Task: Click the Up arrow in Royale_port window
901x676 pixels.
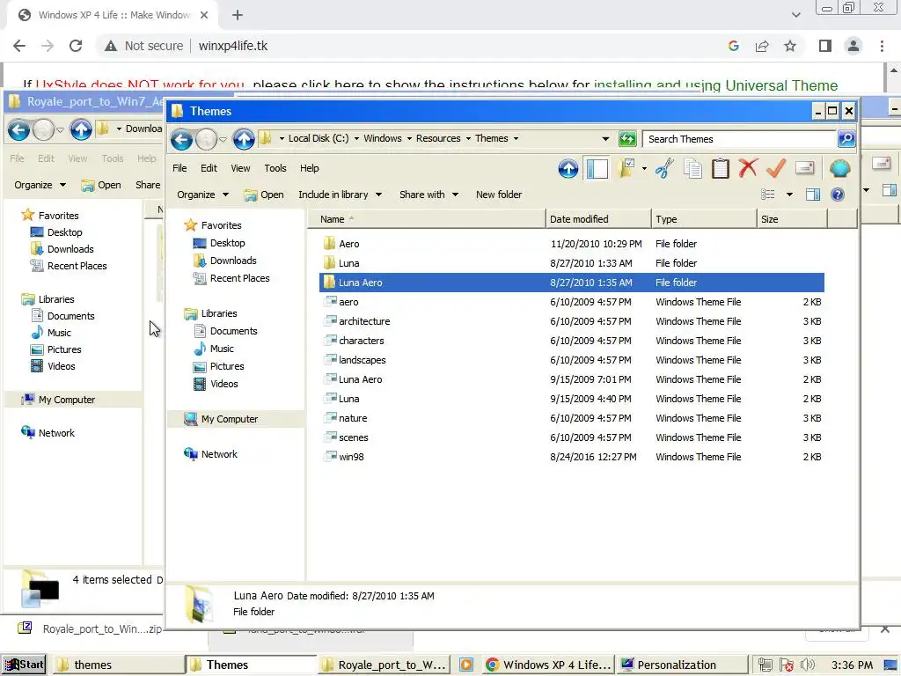Action: click(80, 130)
